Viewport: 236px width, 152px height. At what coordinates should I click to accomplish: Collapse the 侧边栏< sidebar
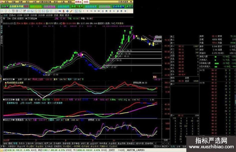click(x=165, y=146)
